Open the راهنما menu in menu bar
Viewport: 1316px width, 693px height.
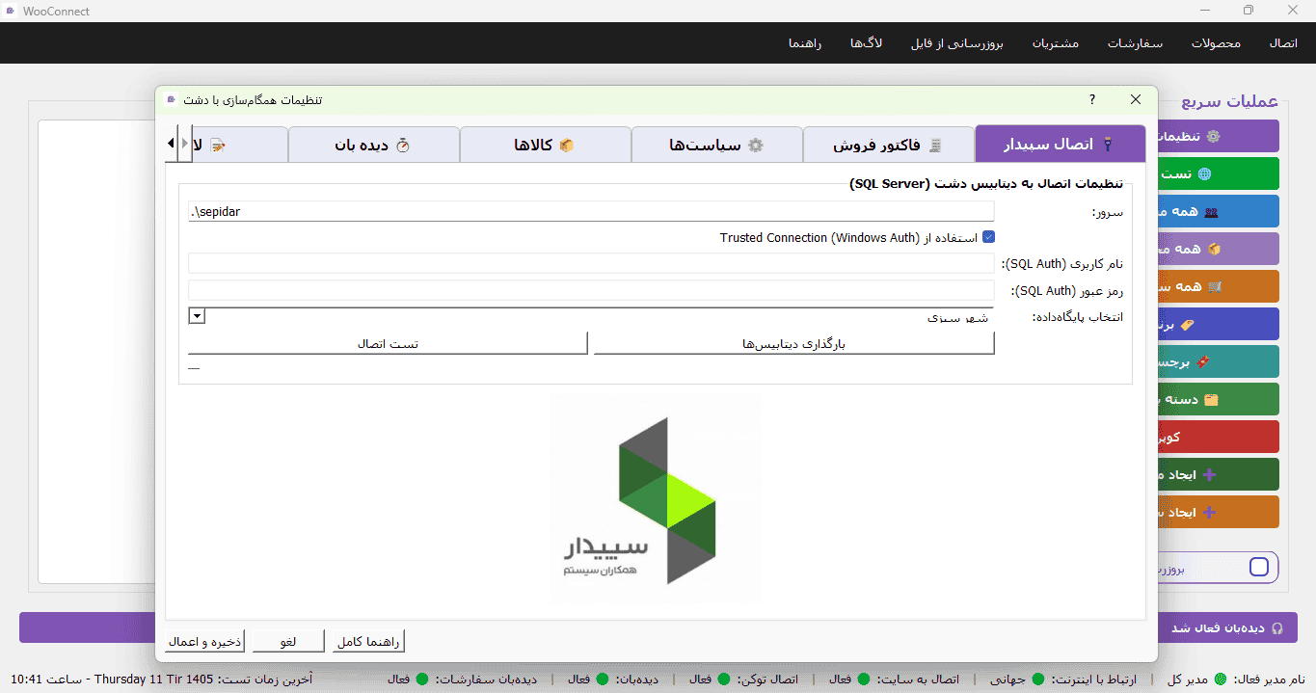tap(804, 43)
